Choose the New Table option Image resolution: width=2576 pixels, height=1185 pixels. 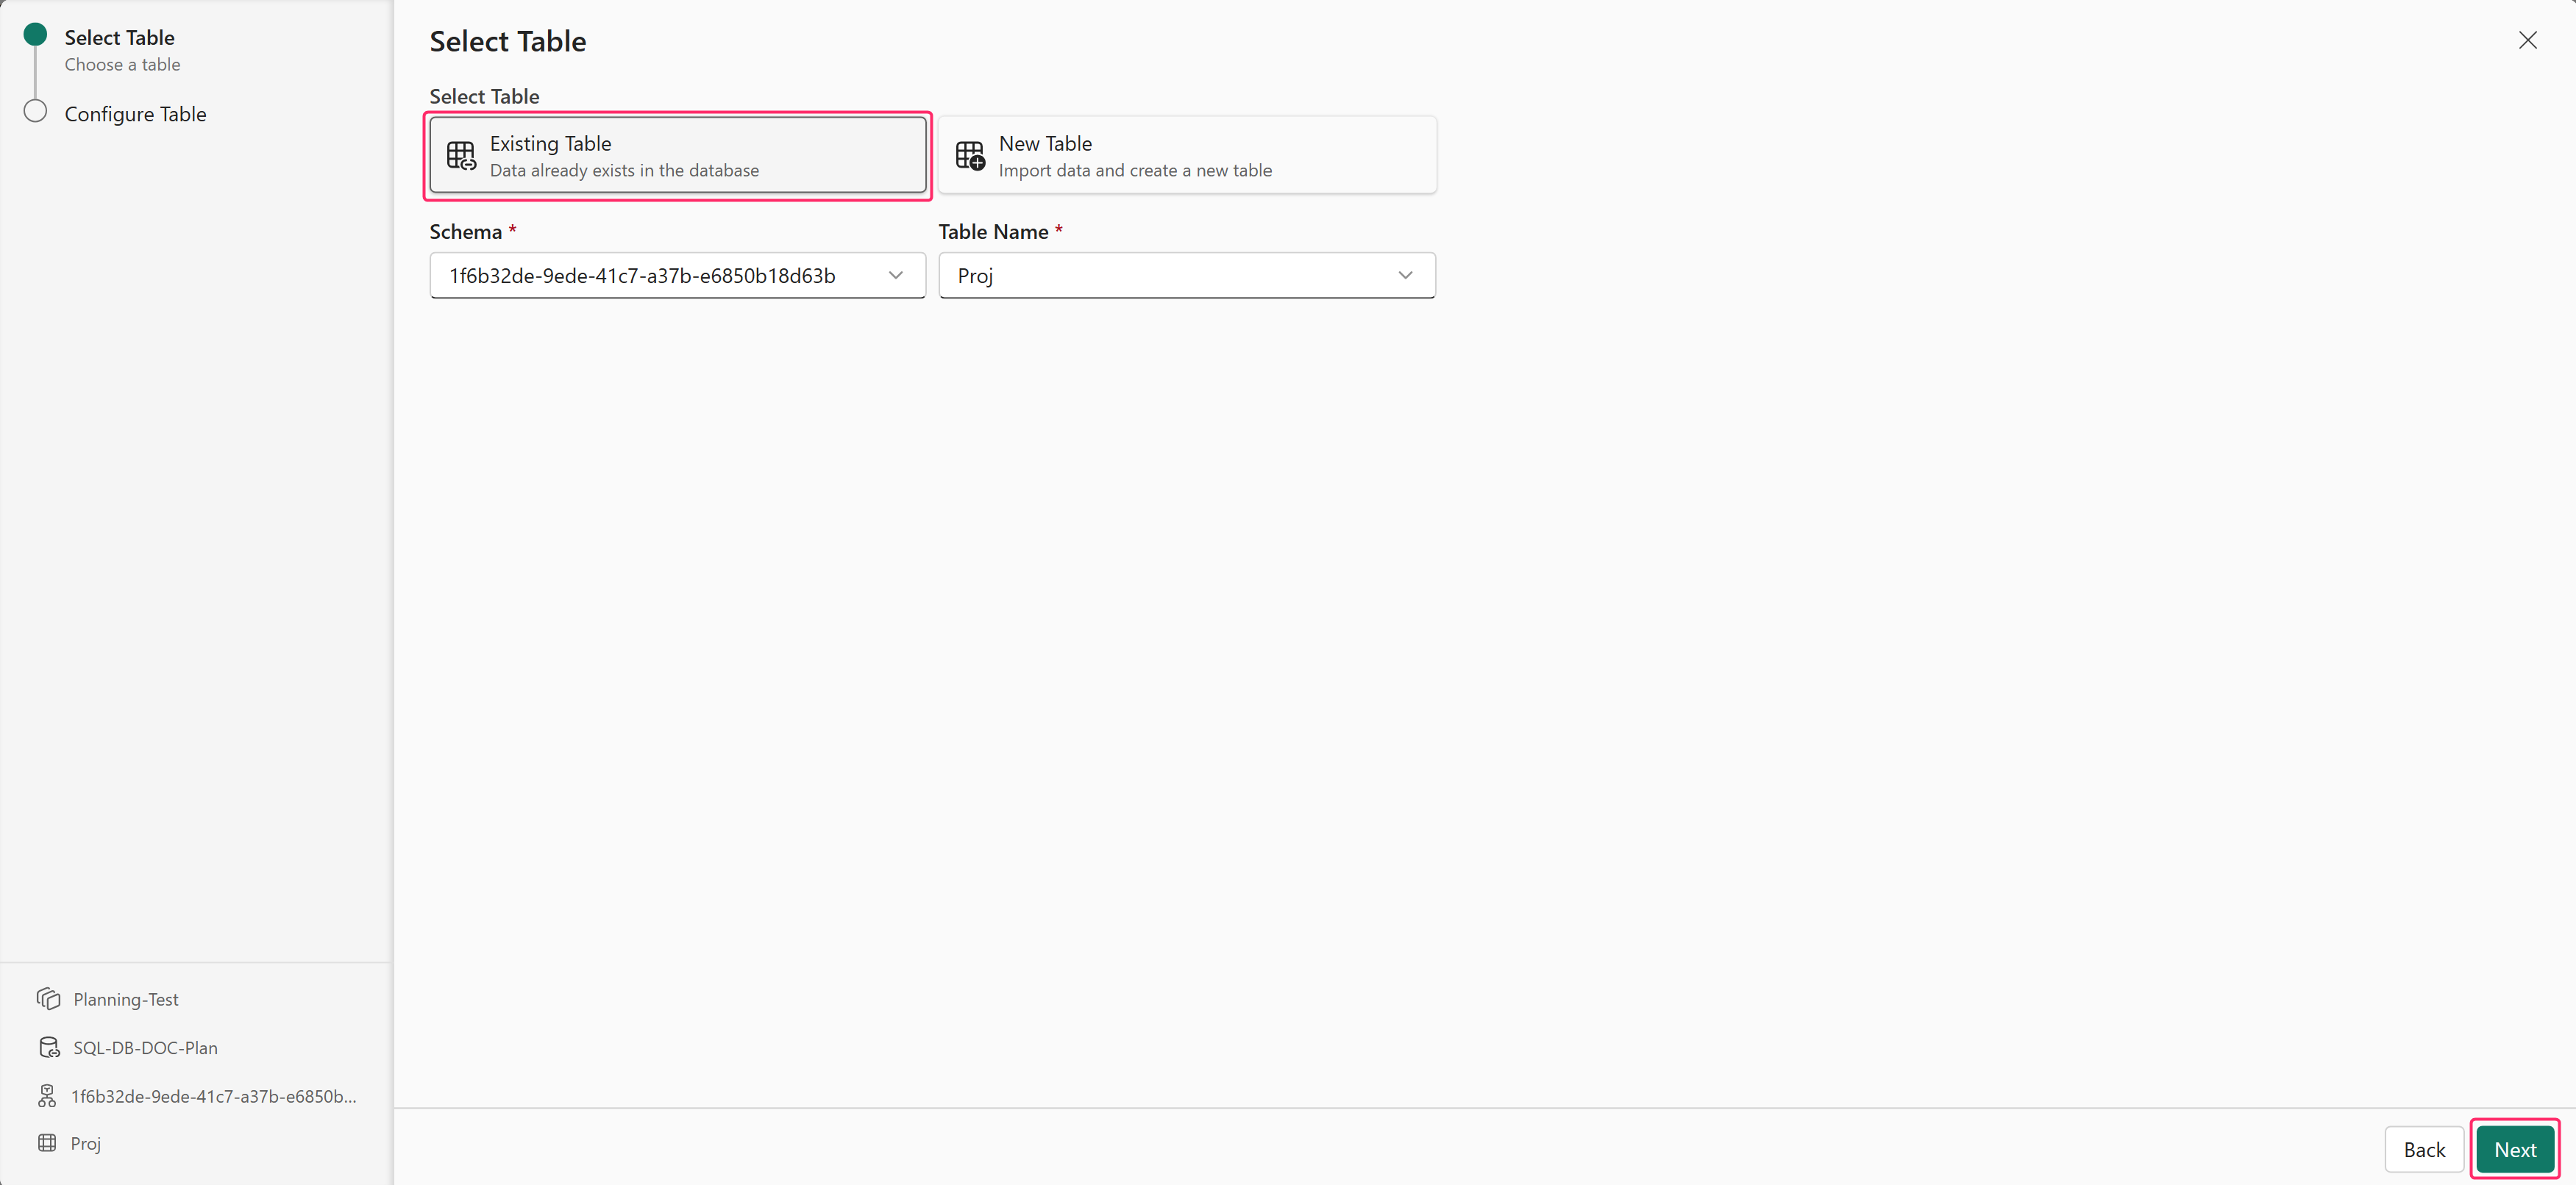click(1187, 156)
